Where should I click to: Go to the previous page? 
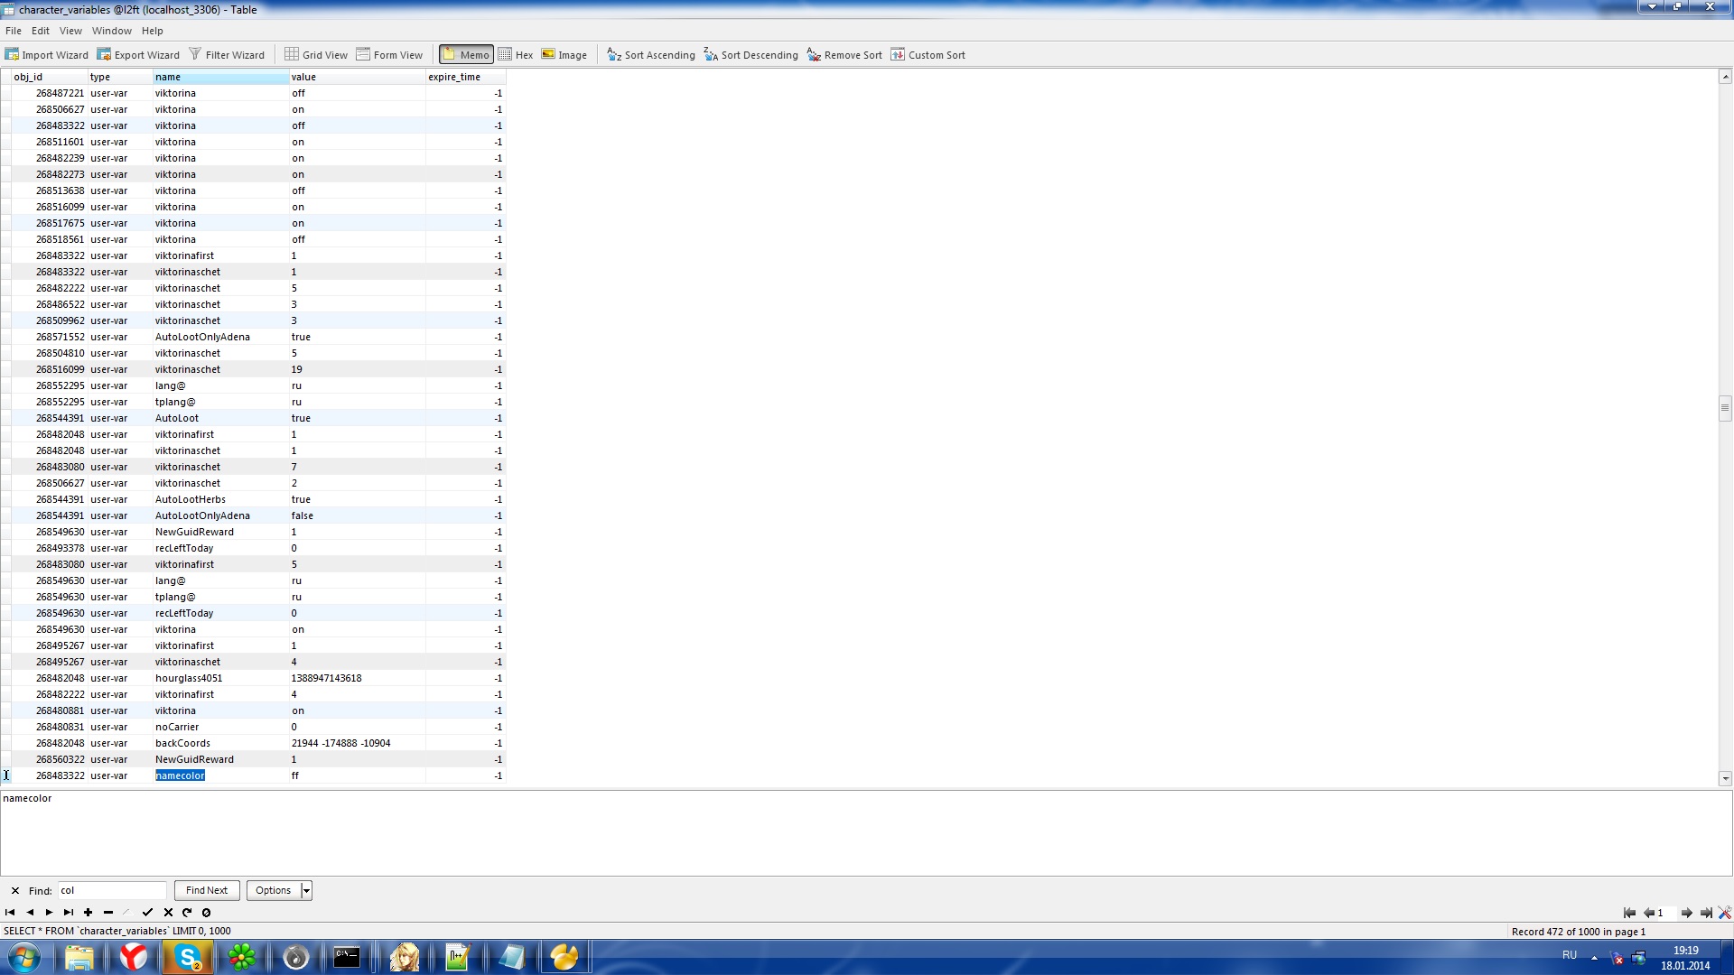pos(1648,913)
